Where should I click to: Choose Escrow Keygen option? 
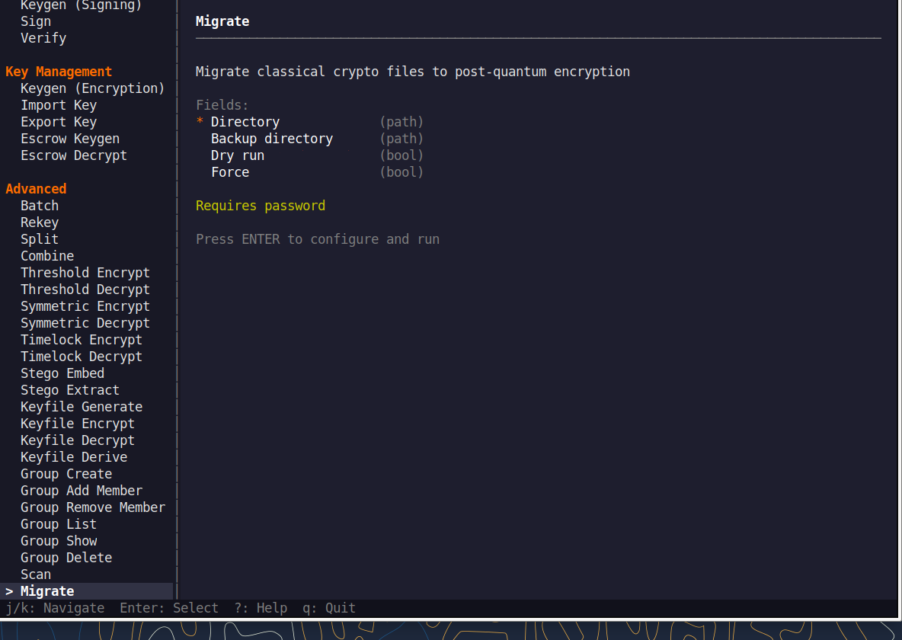point(70,138)
